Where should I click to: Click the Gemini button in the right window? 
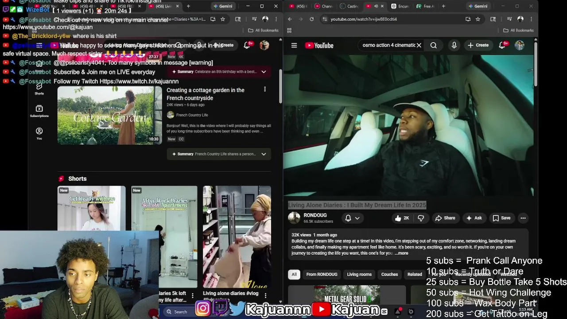(478, 6)
